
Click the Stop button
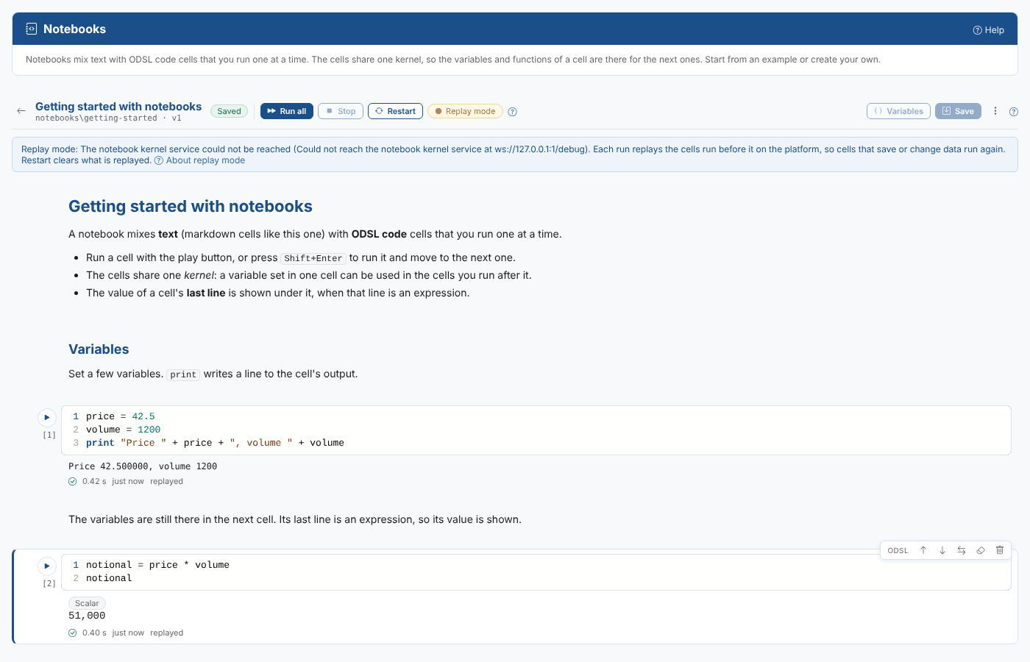pyautogui.click(x=341, y=111)
